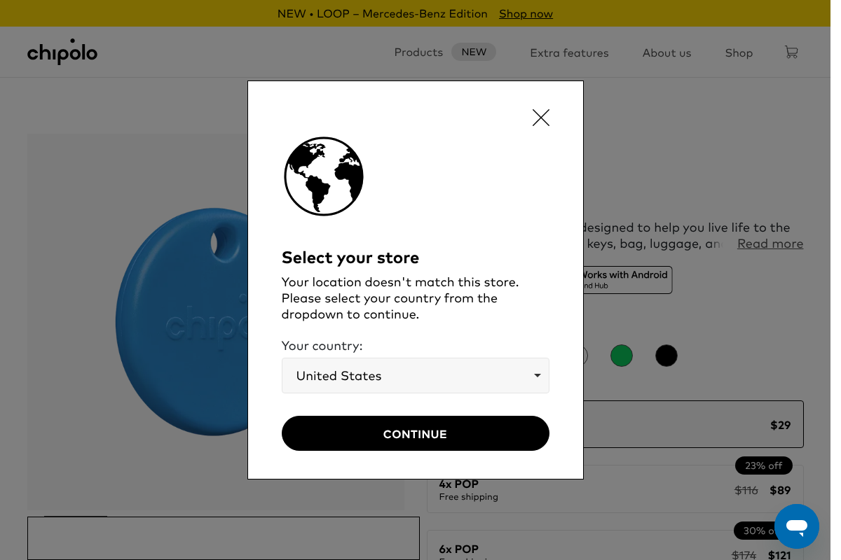Click the NEW badge next to Products
This screenshot has height=560, width=841.
474,52
